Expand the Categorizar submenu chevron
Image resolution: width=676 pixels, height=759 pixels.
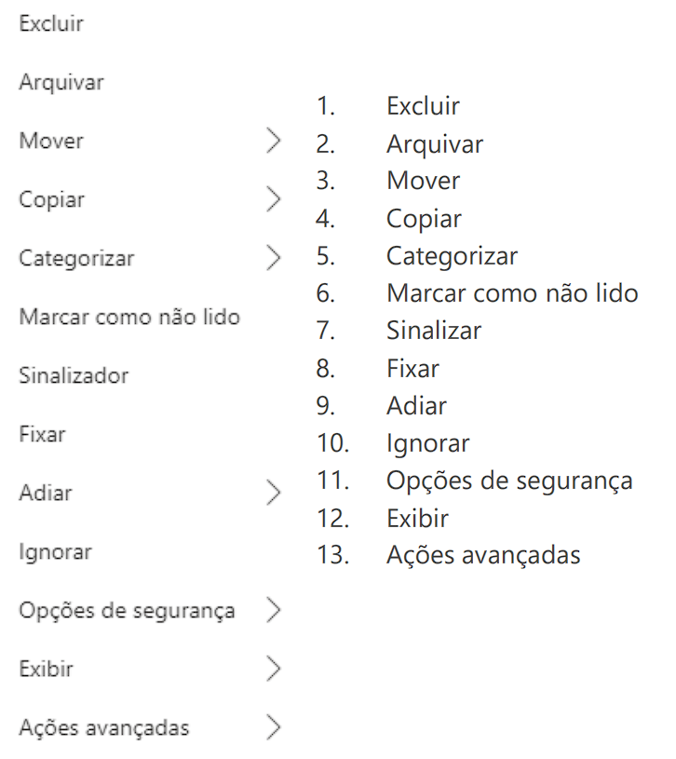click(x=274, y=258)
